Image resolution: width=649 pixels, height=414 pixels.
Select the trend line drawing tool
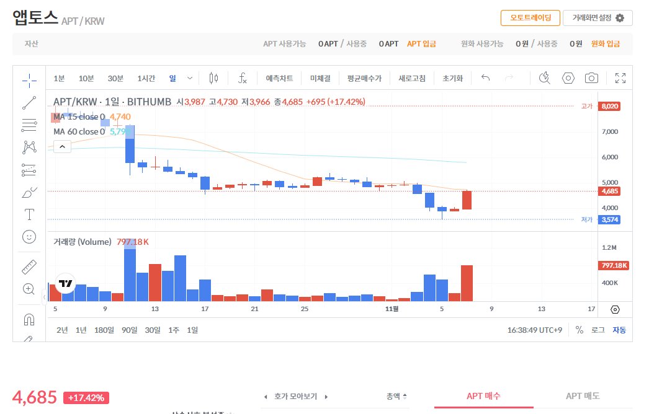point(29,102)
